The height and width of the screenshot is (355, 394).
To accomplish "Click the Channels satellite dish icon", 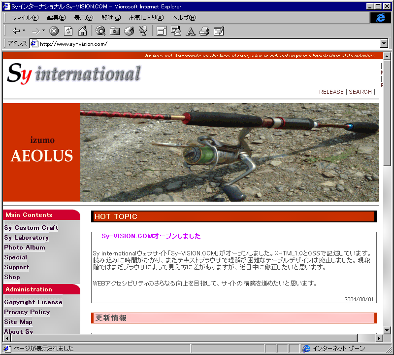I will (x=143, y=31).
